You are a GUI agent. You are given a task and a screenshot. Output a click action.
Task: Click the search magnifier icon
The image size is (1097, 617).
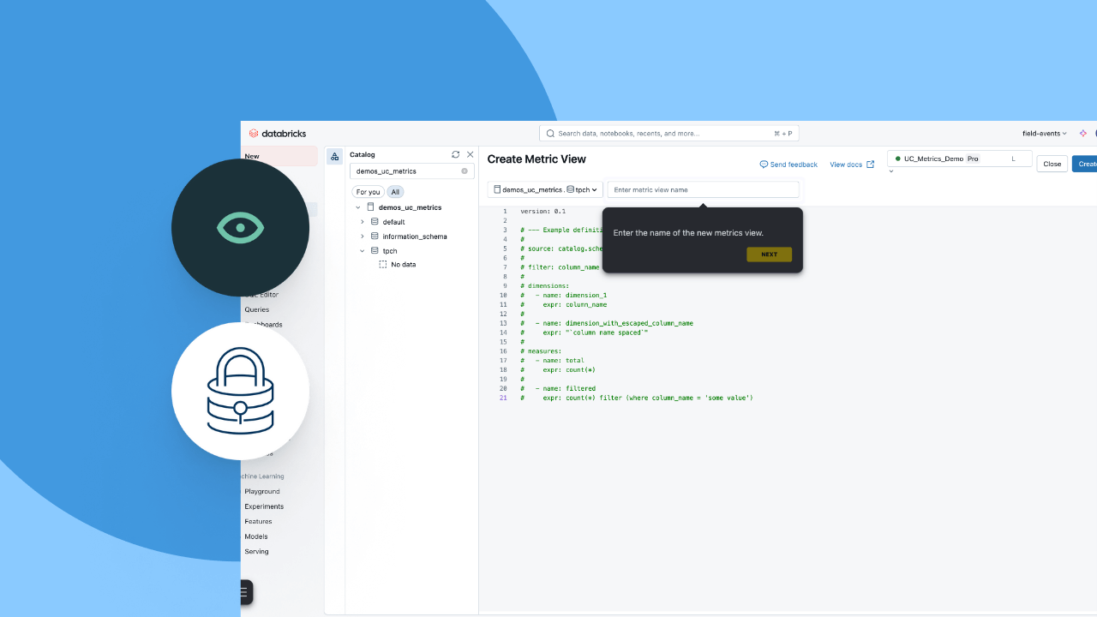[550, 134]
